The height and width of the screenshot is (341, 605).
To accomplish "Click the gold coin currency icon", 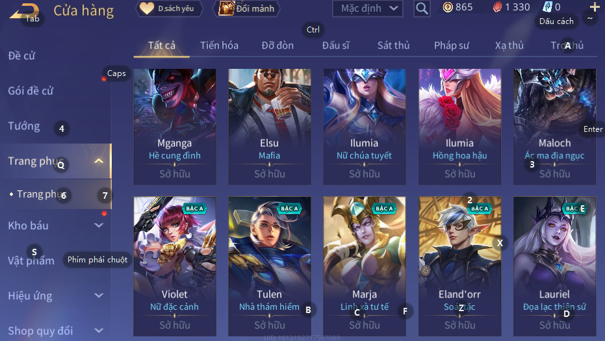I will [x=448, y=7].
